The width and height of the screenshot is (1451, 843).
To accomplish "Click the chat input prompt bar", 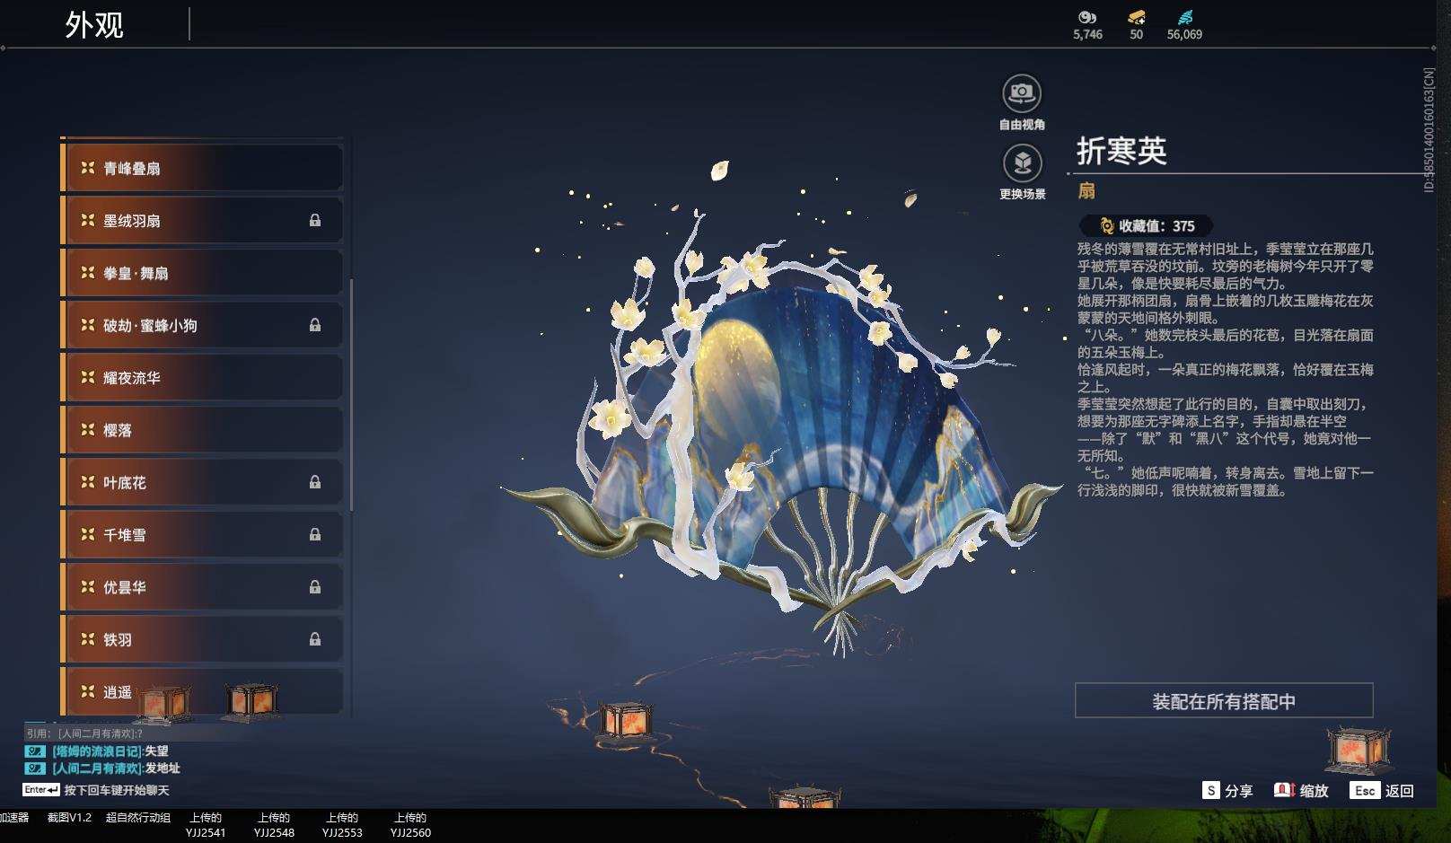I will pos(96,790).
